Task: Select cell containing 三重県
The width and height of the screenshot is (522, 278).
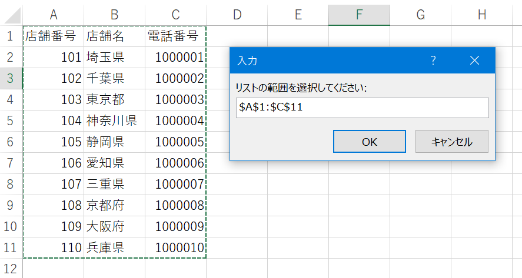Action: point(115,184)
